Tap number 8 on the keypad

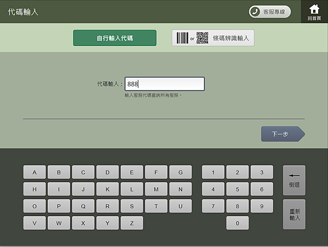point(238,206)
